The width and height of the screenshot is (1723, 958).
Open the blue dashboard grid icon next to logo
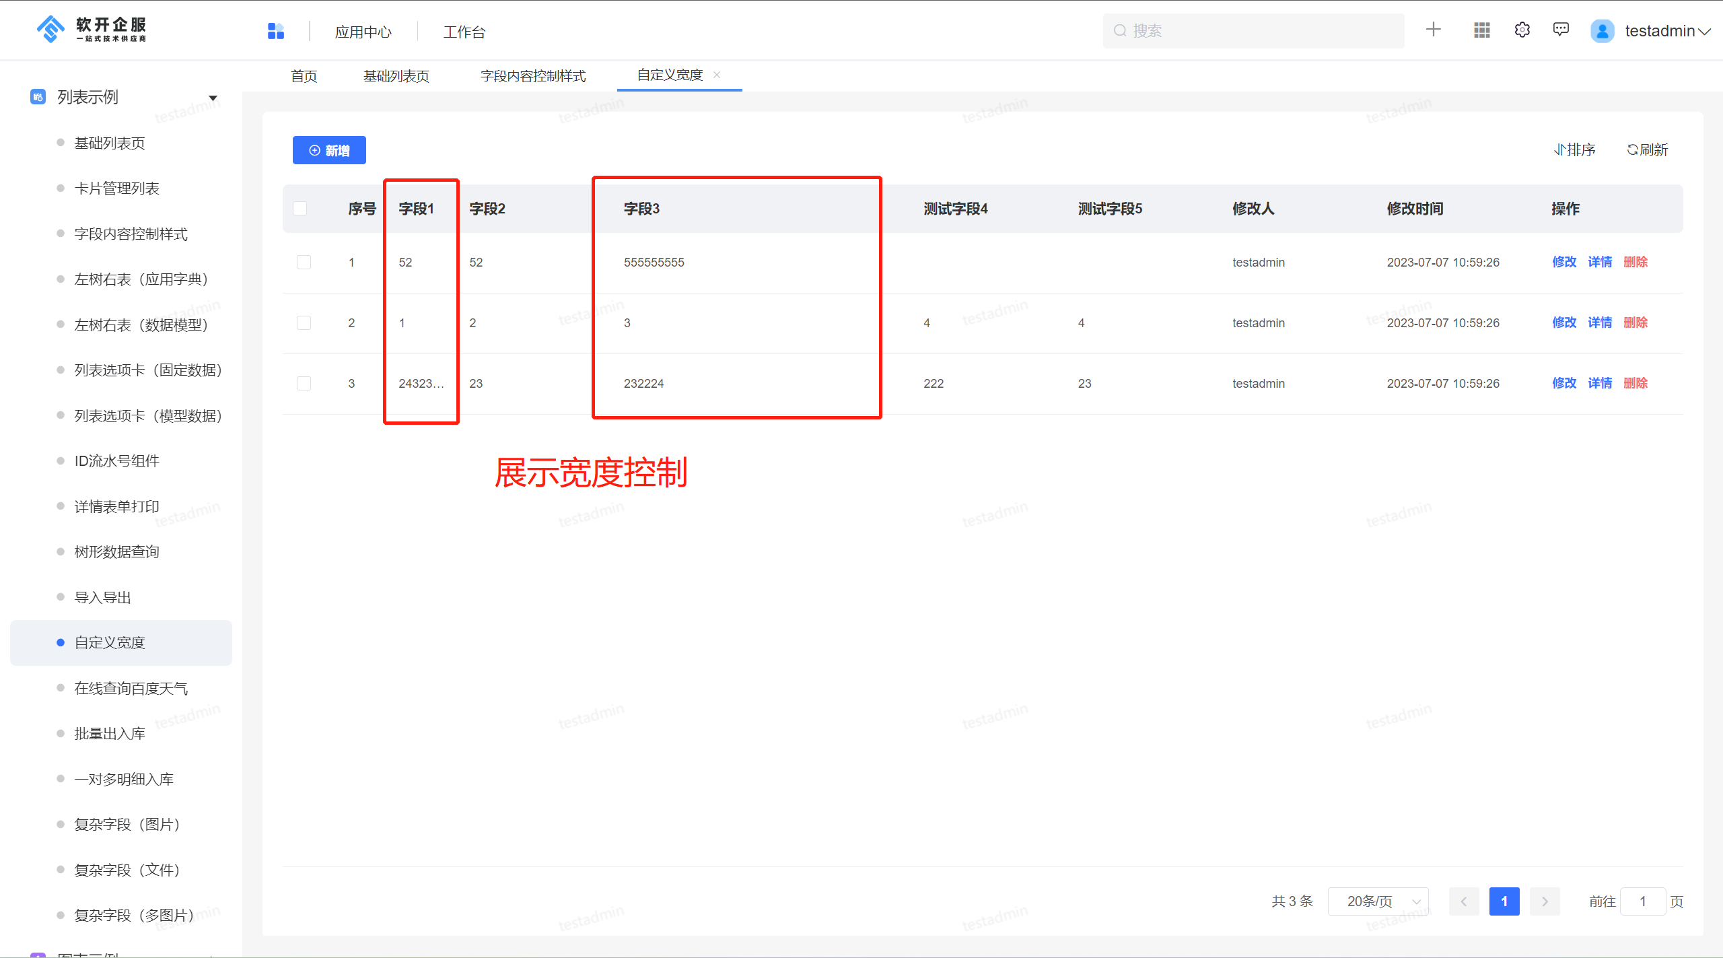276,30
